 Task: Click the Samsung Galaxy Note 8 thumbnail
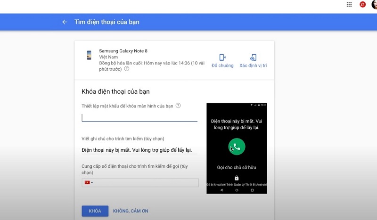click(x=89, y=55)
